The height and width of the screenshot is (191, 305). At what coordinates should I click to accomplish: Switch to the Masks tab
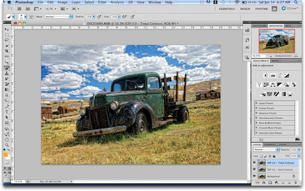[x=275, y=61]
